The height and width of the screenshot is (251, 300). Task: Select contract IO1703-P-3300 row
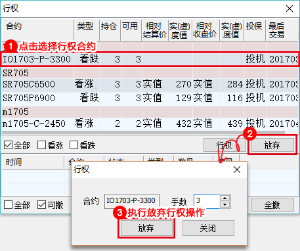(150, 59)
